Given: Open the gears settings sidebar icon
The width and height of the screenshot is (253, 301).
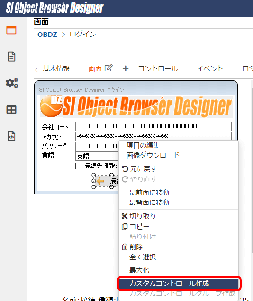Looking at the screenshot, I should coord(12,83).
